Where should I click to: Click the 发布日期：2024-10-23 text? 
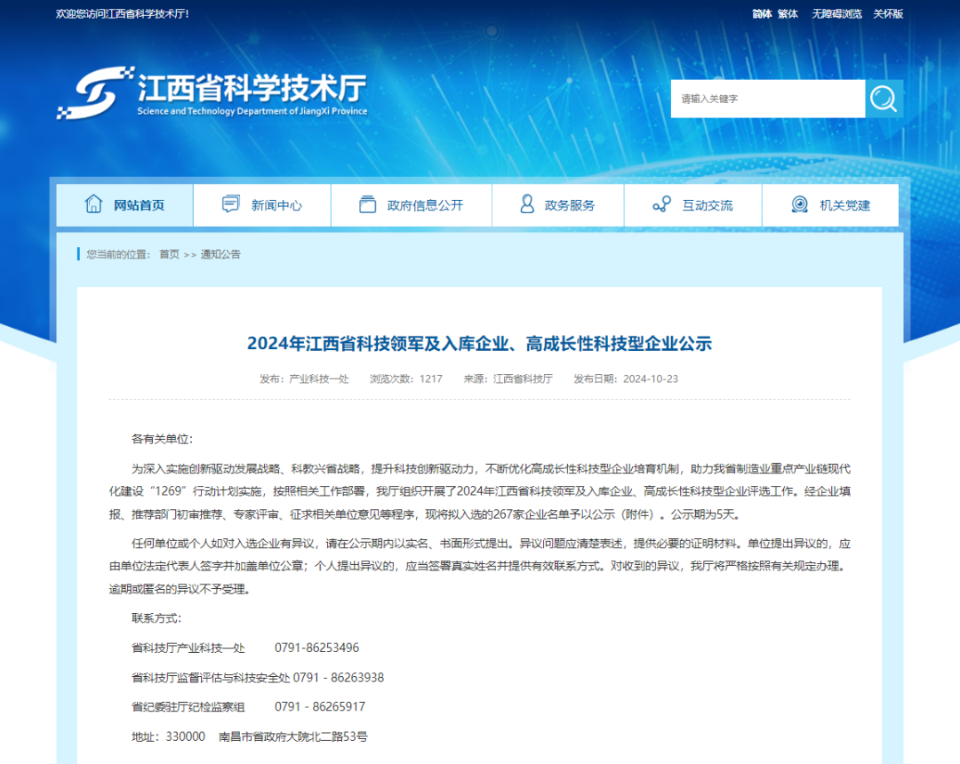click(x=626, y=378)
